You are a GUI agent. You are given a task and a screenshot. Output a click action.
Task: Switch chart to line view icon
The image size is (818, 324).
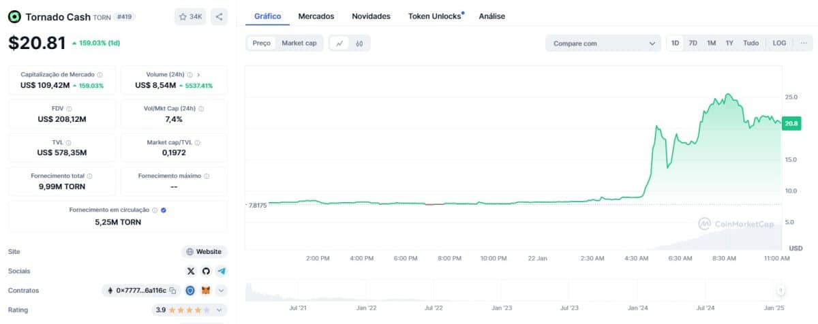click(x=339, y=43)
